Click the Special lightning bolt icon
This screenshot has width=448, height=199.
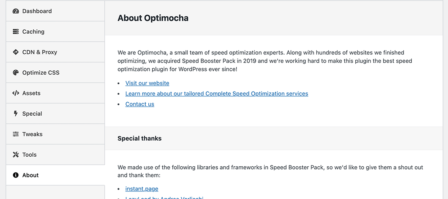click(x=16, y=114)
